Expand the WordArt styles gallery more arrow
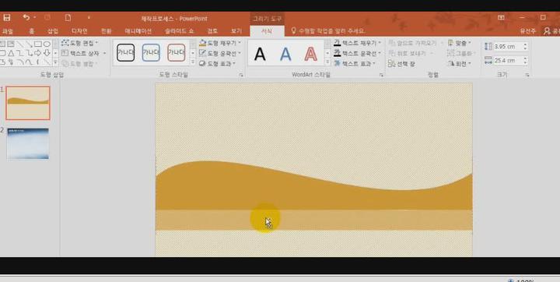The height and width of the screenshot is (282, 560). 327,62
